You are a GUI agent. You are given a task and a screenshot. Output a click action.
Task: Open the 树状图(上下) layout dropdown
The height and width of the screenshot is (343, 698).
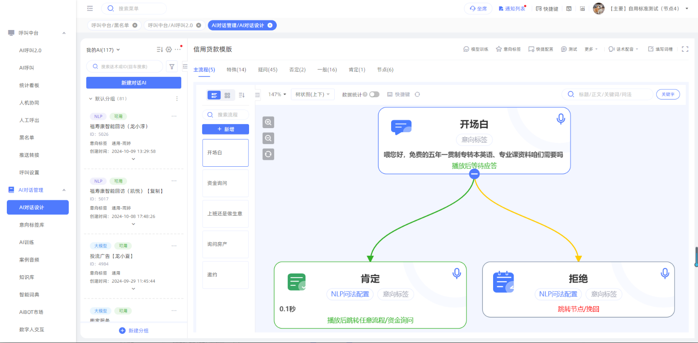tap(312, 94)
